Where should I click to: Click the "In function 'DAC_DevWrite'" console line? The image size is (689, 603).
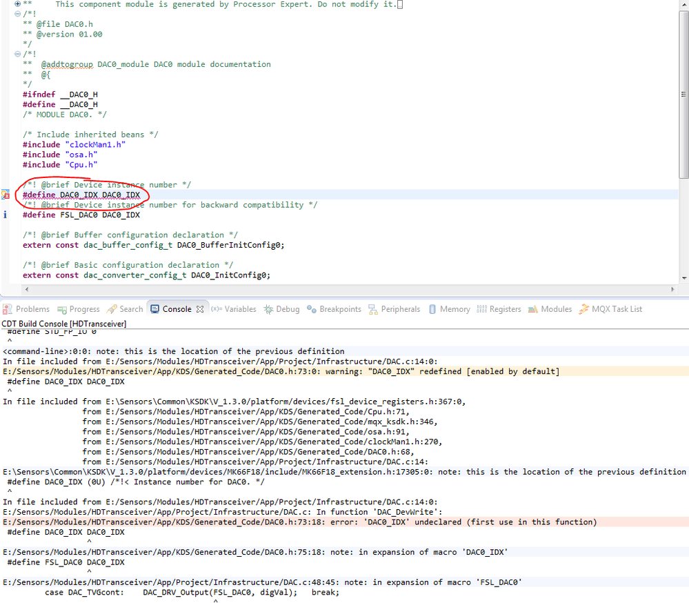[223, 512]
